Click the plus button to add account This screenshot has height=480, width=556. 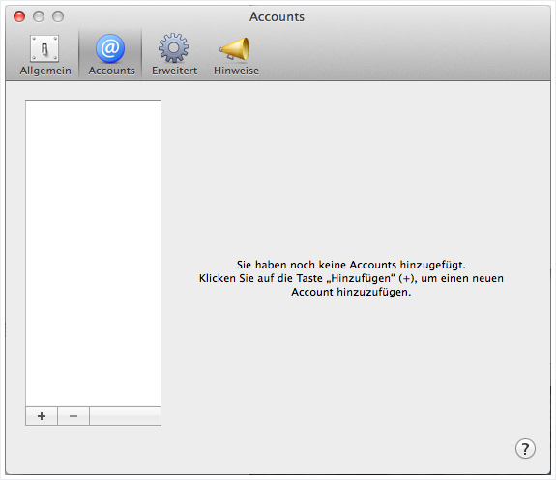(x=42, y=416)
